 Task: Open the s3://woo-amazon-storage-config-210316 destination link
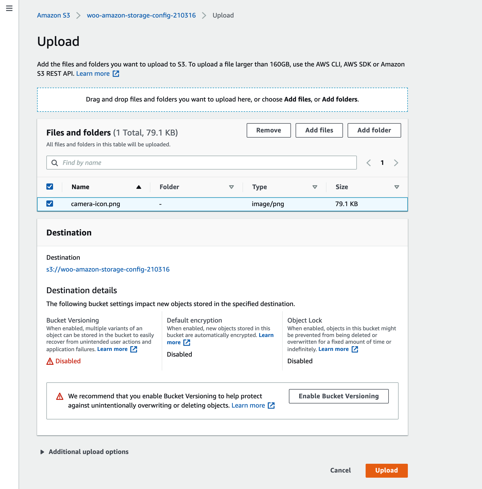coord(108,269)
